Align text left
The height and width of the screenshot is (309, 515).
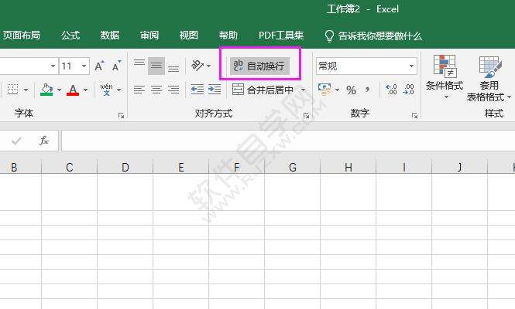tap(139, 90)
